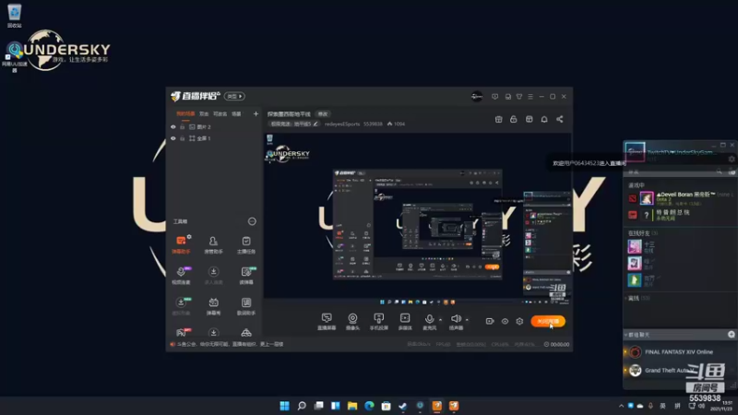Open the speaker options arrow
Viewport: 738px width, 415px height.
467,320
